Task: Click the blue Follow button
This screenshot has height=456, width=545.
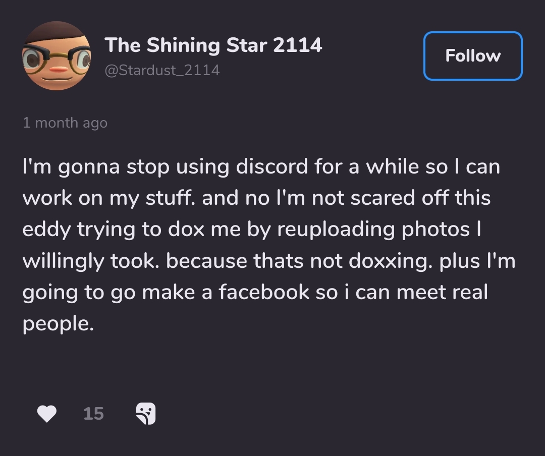Action: (x=472, y=56)
